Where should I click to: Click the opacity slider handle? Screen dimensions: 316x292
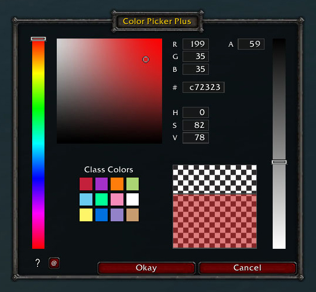279,162
